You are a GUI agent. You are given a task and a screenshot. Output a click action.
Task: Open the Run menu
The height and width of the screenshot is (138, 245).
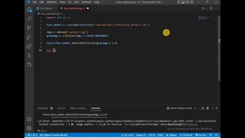[77, 2]
